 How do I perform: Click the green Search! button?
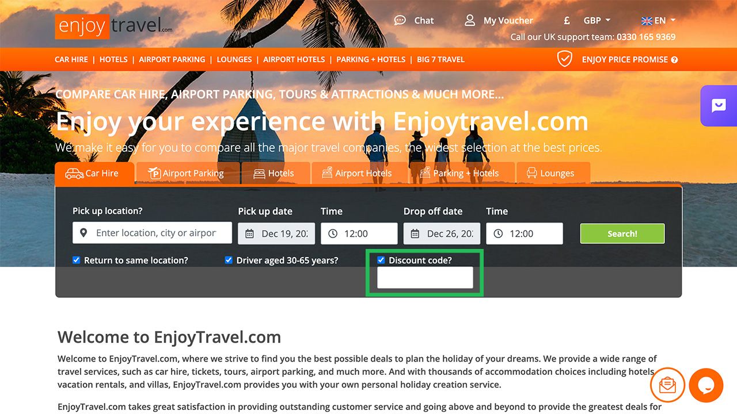622,233
